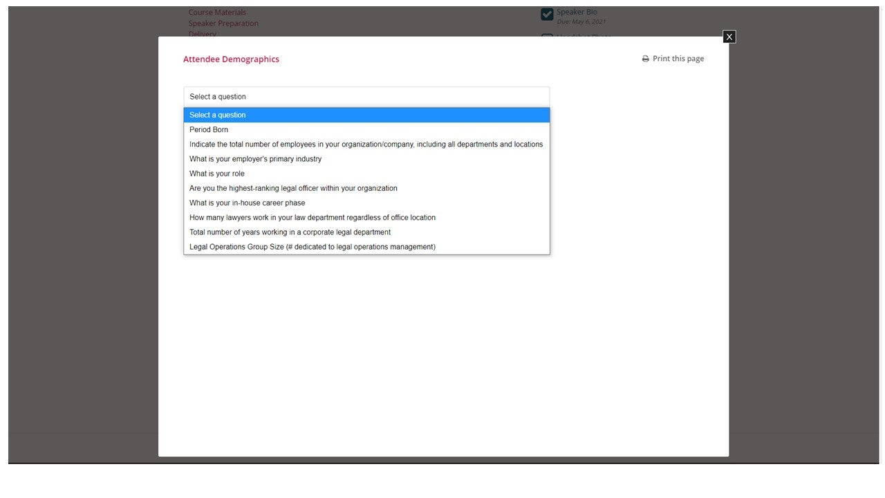Open the Course Materials link
The height and width of the screenshot is (498, 885).
click(x=217, y=12)
